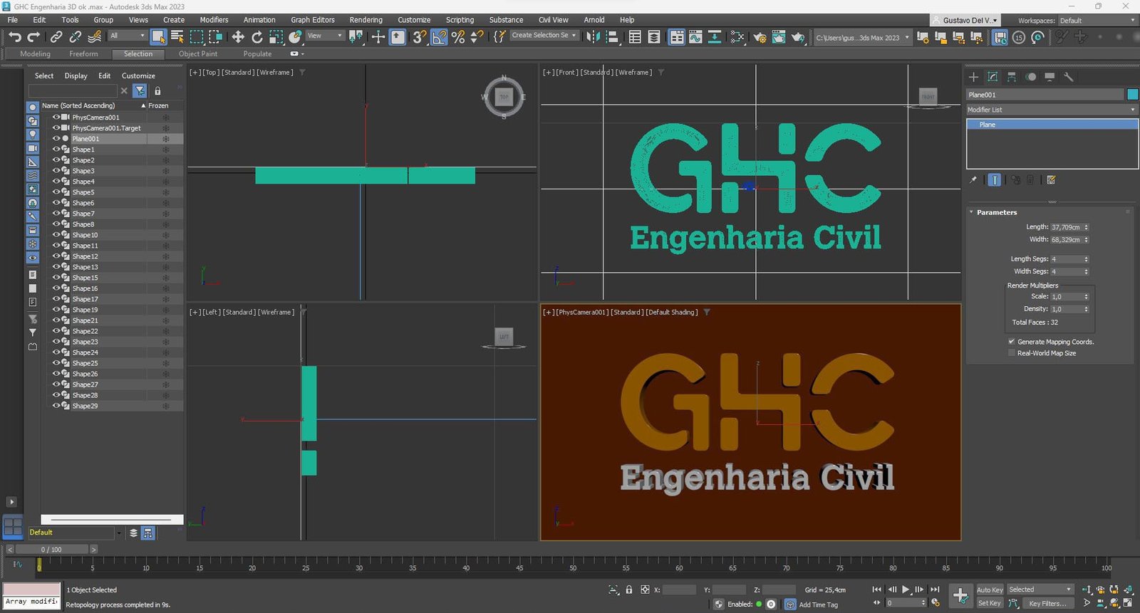Viewport: 1140px width, 613px height.
Task: Click the Redo arrow in main toolbar
Action: point(33,37)
